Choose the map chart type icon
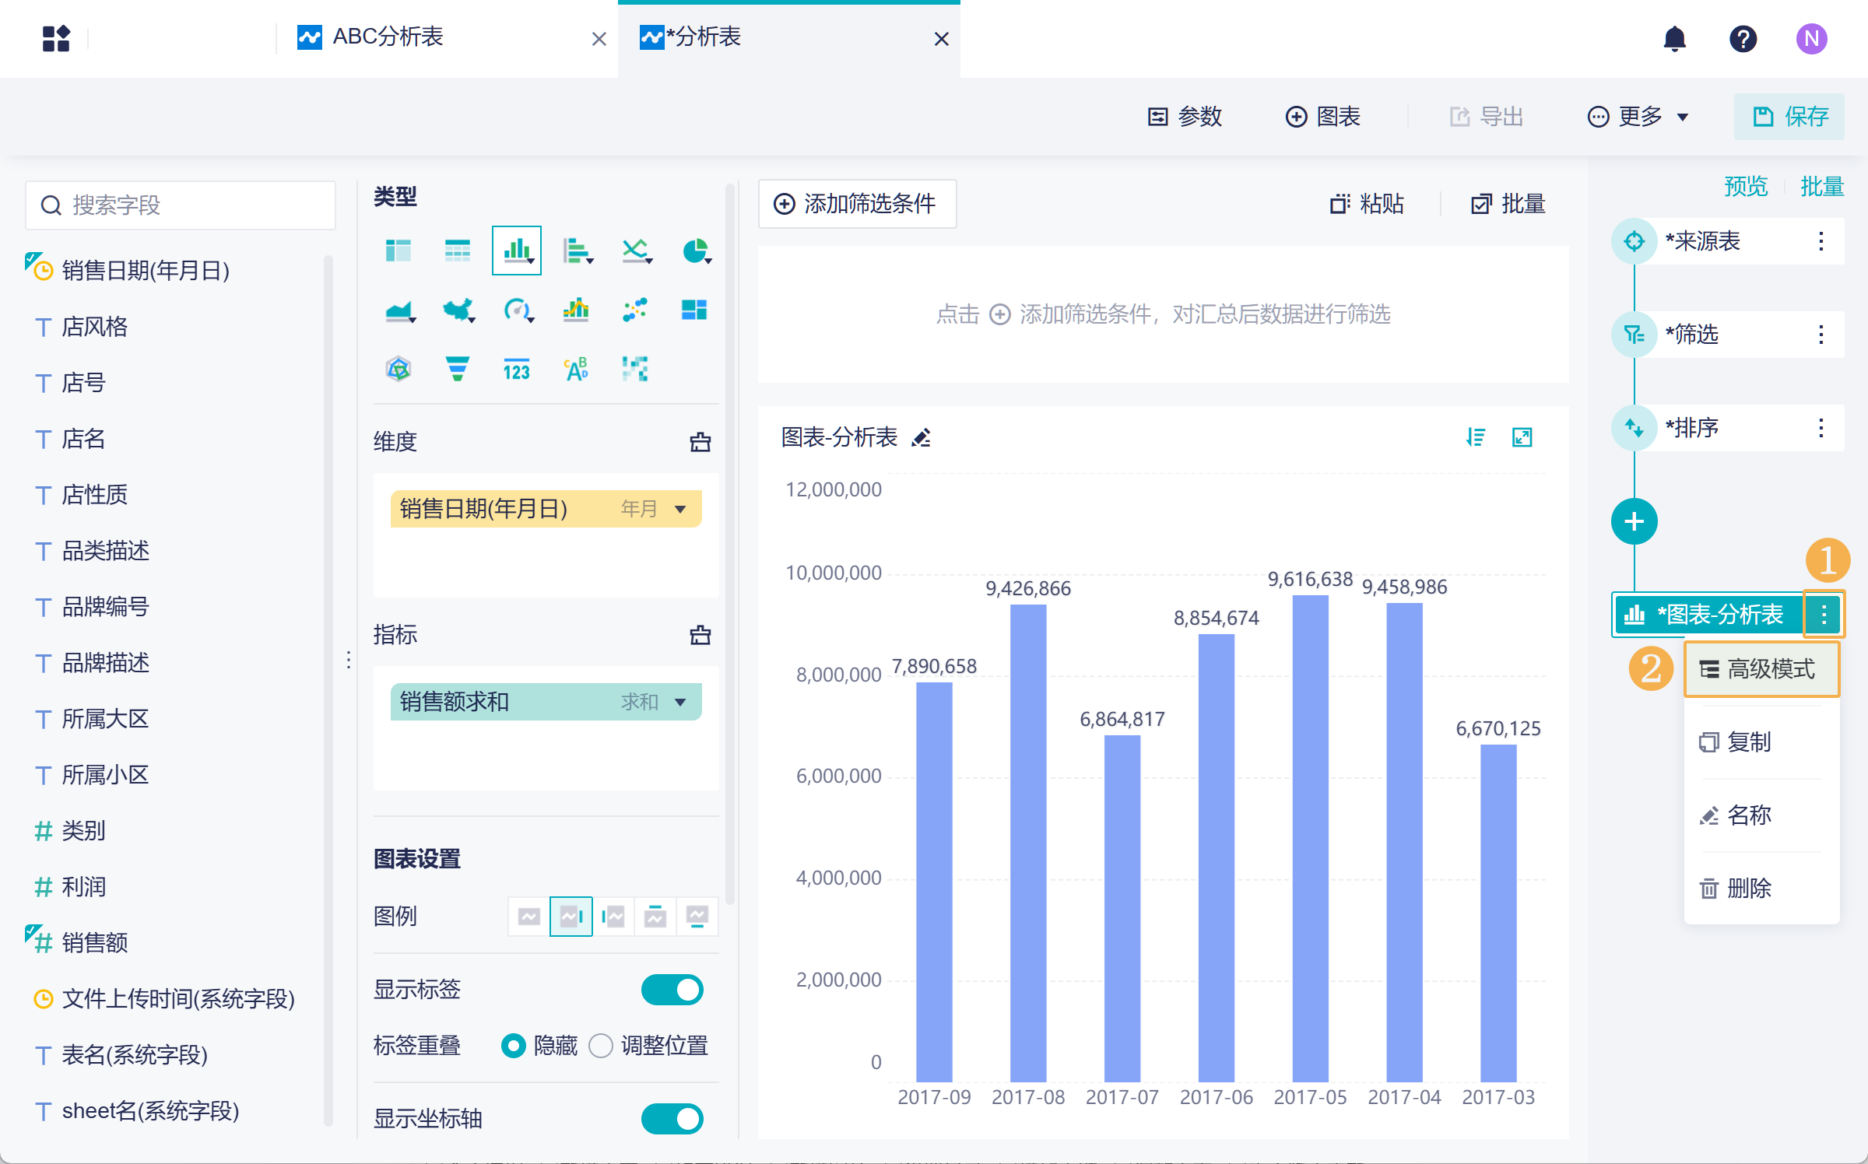The image size is (1868, 1164). pyautogui.click(x=458, y=310)
